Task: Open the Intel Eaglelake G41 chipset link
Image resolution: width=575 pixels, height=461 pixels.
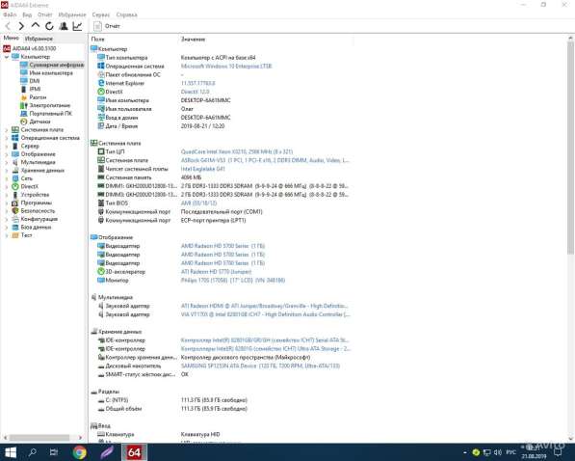Action: pos(203,169)
